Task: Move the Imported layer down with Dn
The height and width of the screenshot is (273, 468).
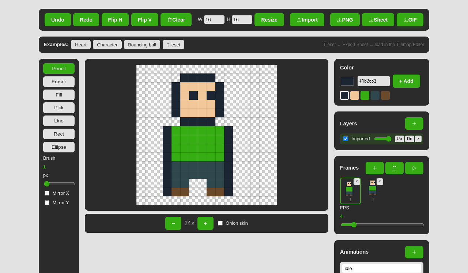Action: pos(409,139)
